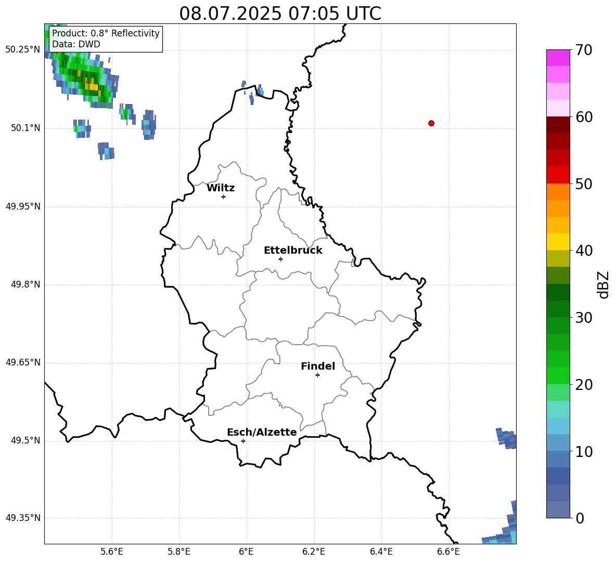The width and height of the screenshot is (616, 562).
Task: Click the Wiltz city label
Action: (221, 188)
